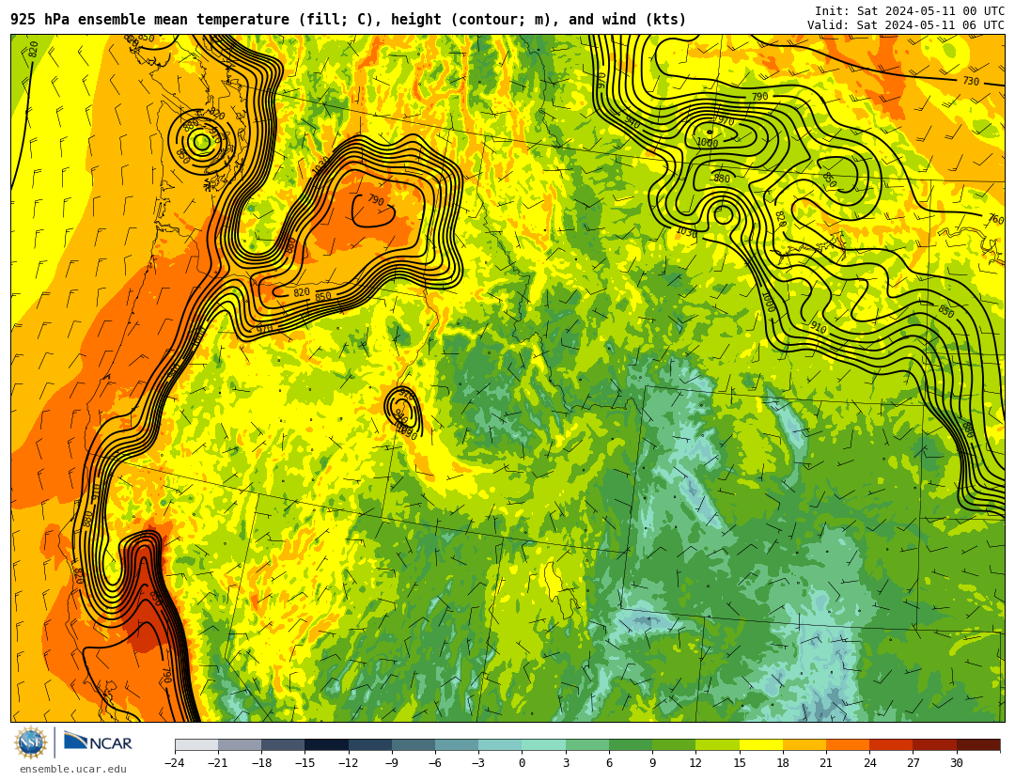This screenshot has width=1015, height=781.
Task: Click the 24 colorbar tick label
Action: [x=869, y=763]
